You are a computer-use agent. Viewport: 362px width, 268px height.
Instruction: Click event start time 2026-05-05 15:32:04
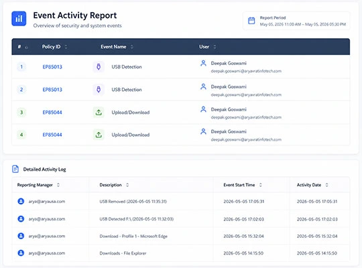(x=243, y=236)
